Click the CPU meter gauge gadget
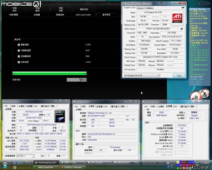The image size is (212, 170). tap(195, 96)
